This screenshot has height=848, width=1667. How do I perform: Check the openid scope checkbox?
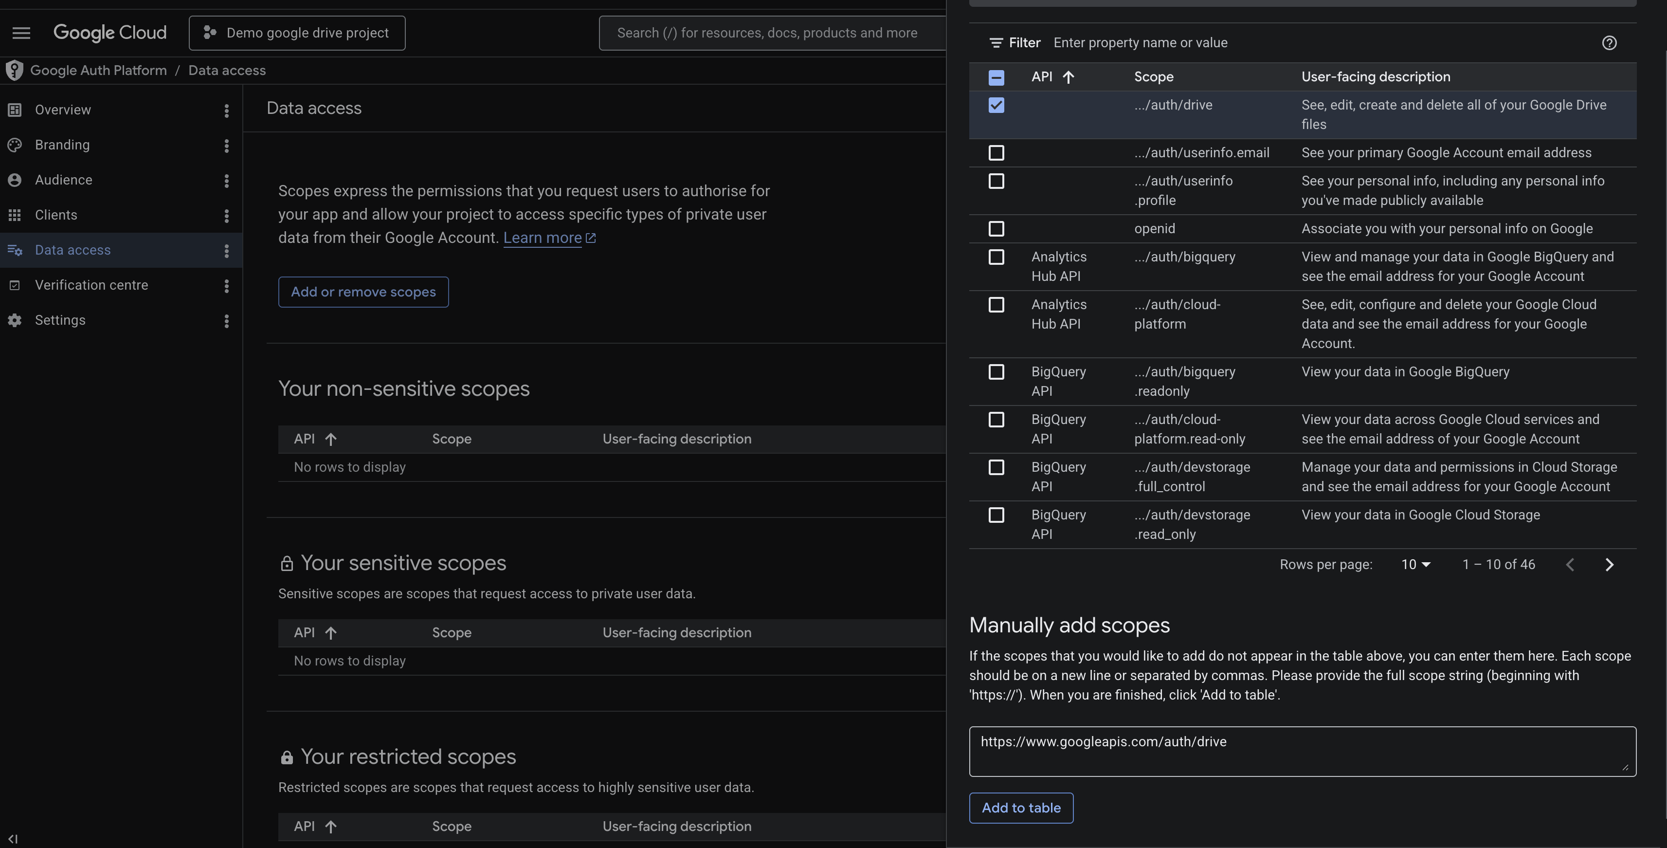pos(996,228)
